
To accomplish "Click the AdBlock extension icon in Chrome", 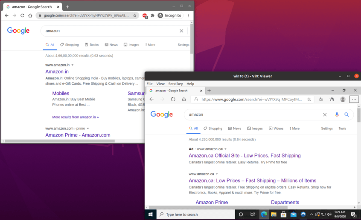I will coord(145,15).
